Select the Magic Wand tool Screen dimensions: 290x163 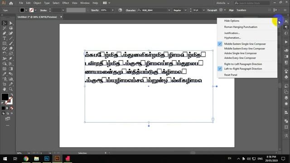(x=5, y=28)
